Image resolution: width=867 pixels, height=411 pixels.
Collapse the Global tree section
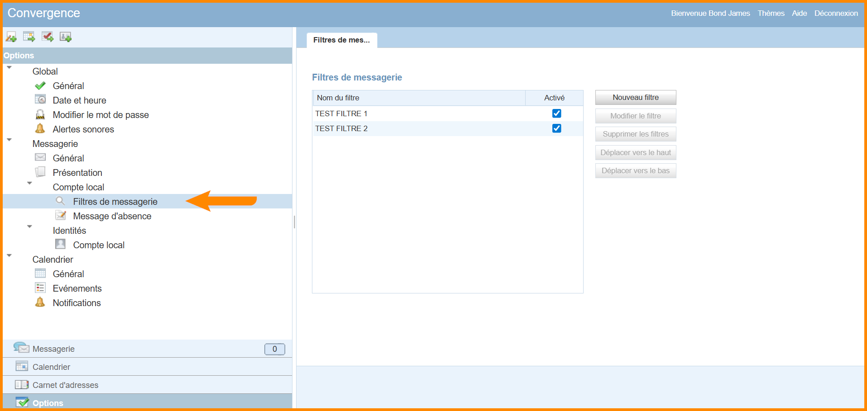coord(9,68)
